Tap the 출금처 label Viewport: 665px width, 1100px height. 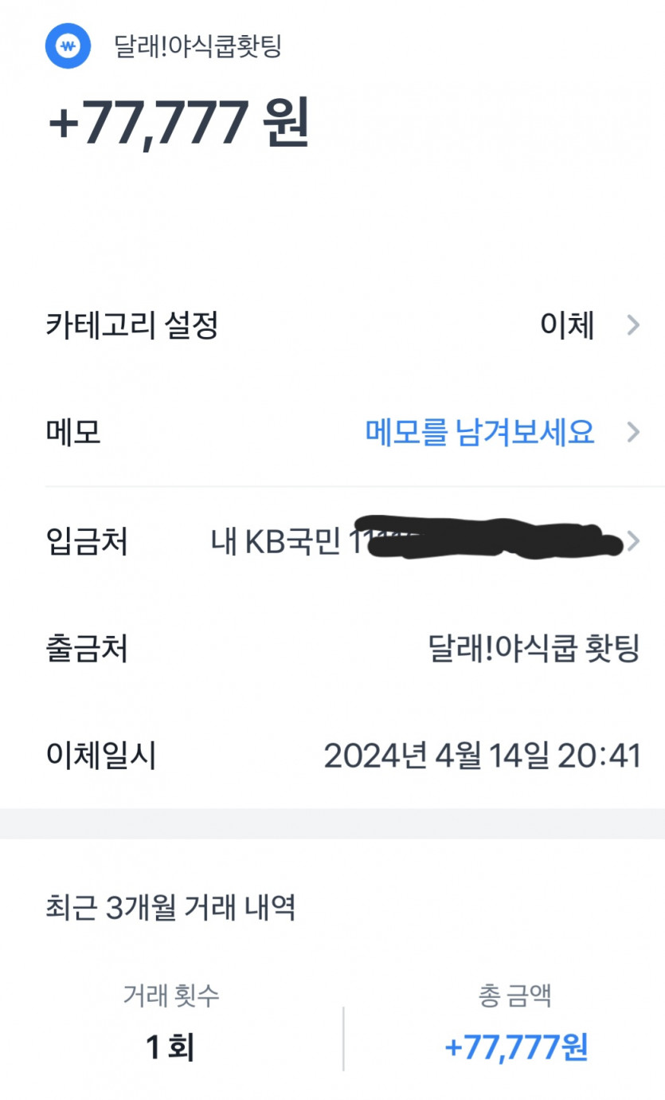coord(87,649)
